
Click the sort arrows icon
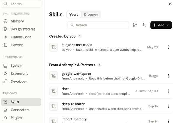[x=144, y=25]
